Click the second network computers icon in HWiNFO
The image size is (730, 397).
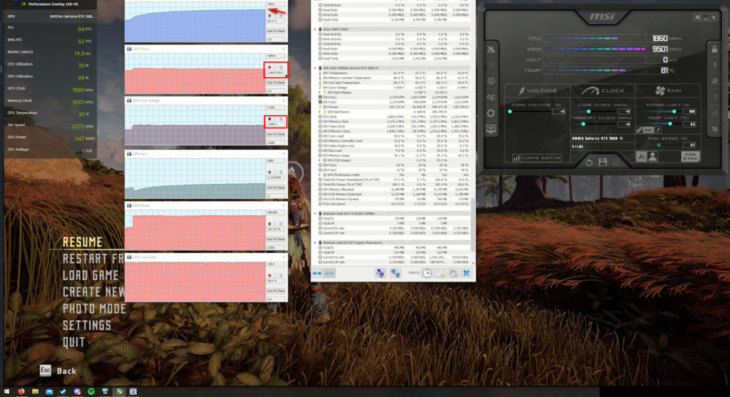pos(395,273)
